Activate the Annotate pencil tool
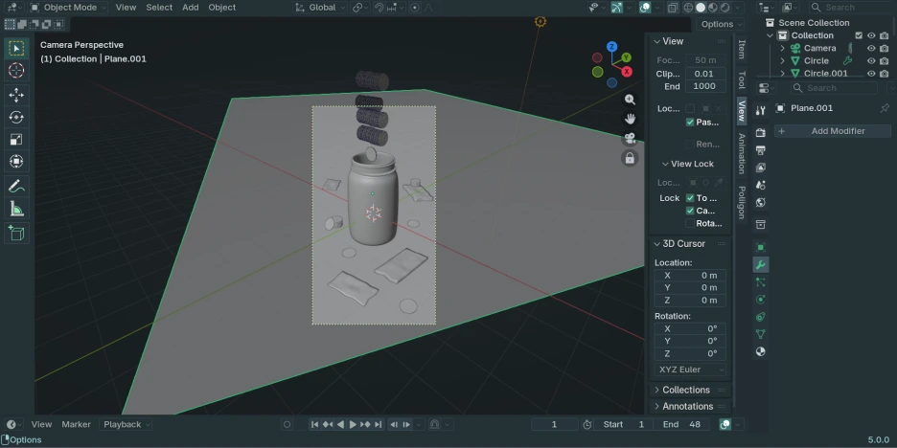 16,187
